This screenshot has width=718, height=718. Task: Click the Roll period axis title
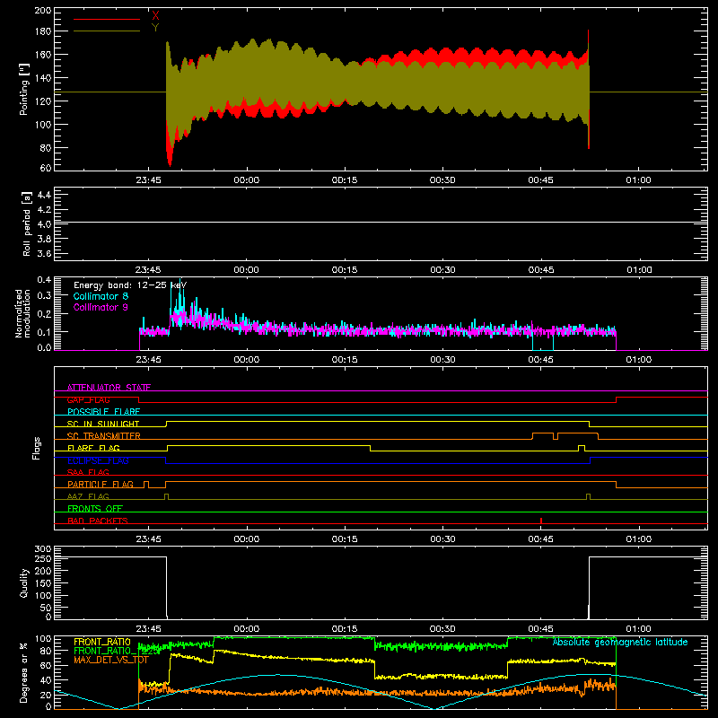[27, 223]
